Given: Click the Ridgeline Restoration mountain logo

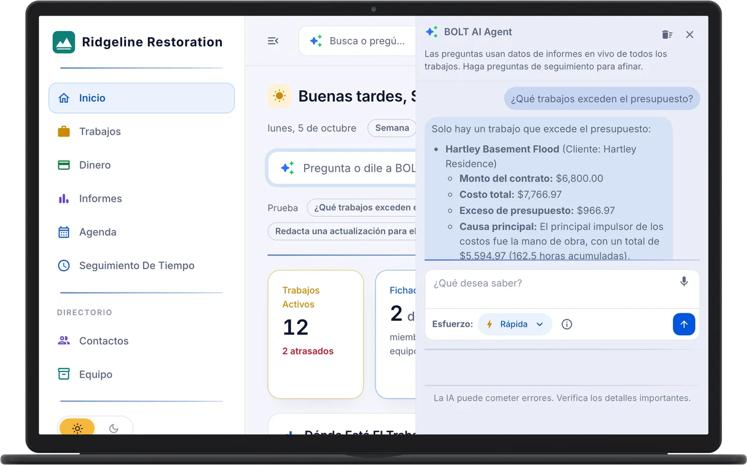Looking at the screenshot, I should [x=63, y=42].
